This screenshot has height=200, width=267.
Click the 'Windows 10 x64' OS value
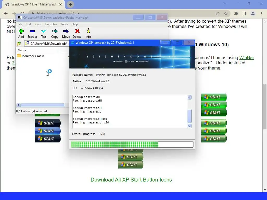(92, 88)
